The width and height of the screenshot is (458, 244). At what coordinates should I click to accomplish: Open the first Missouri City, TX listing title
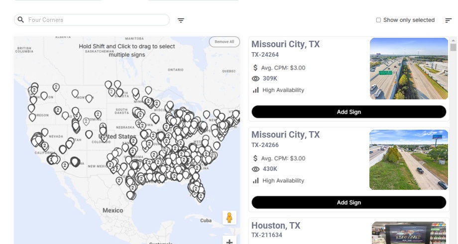(285, 44)
